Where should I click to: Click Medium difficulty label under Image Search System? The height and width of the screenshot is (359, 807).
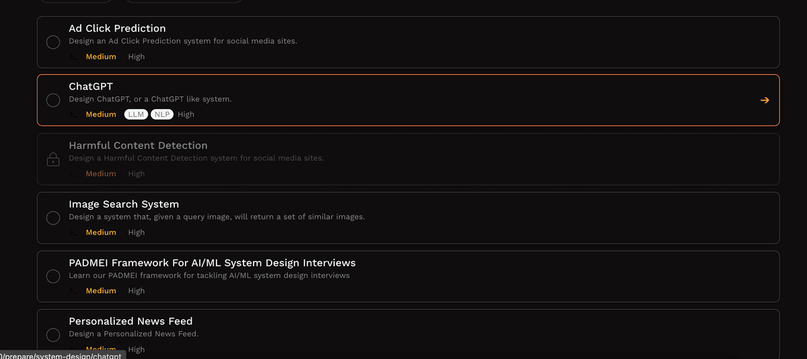[x=101, y=232]
